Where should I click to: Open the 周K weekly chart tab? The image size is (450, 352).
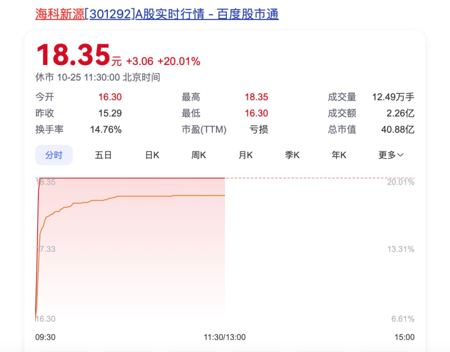click(x=198, y=155)
